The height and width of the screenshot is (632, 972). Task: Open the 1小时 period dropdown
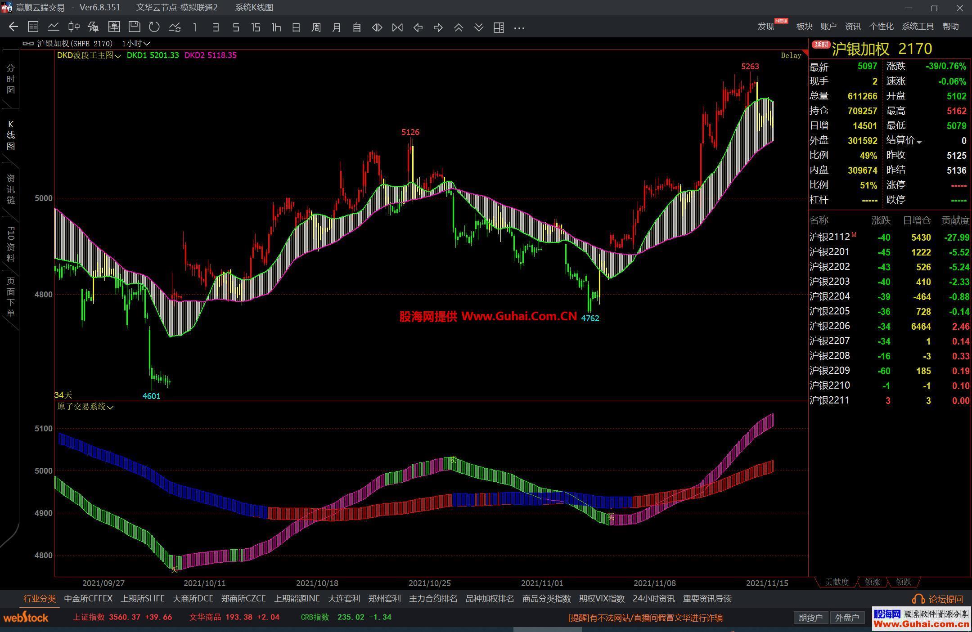pyautogui.click(x=135, y=44)
